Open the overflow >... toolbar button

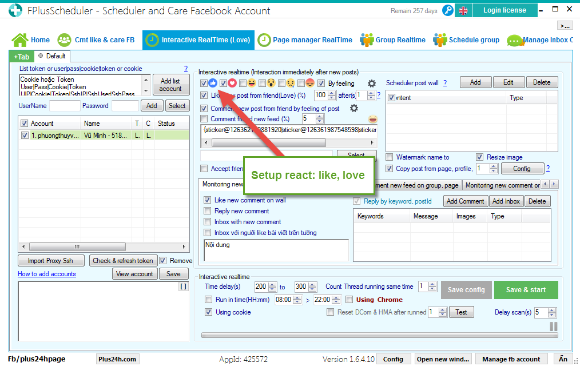(565, 26)
